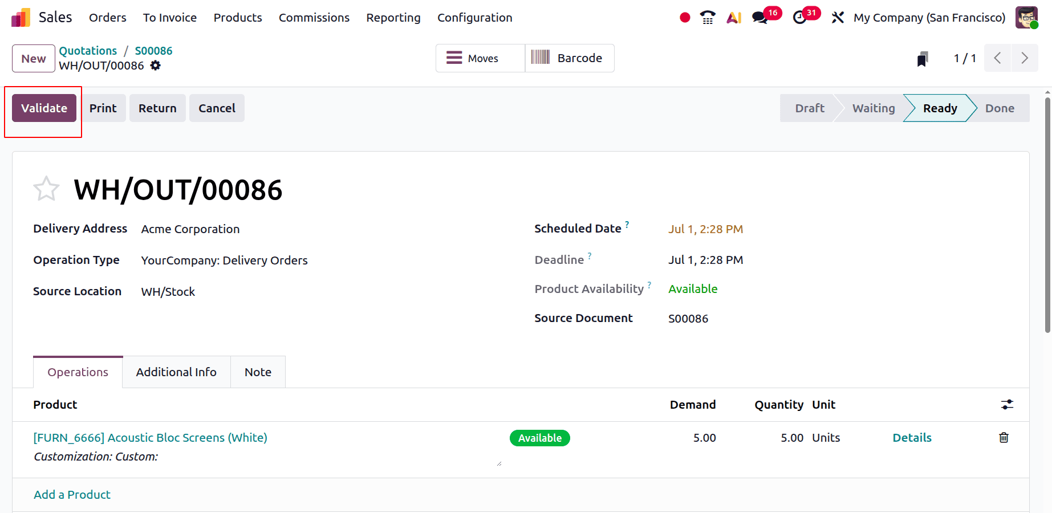Click the Delivery Address field Acme Corporation
This screenshot has height=513, width=1052.
(x=190, y=229)
